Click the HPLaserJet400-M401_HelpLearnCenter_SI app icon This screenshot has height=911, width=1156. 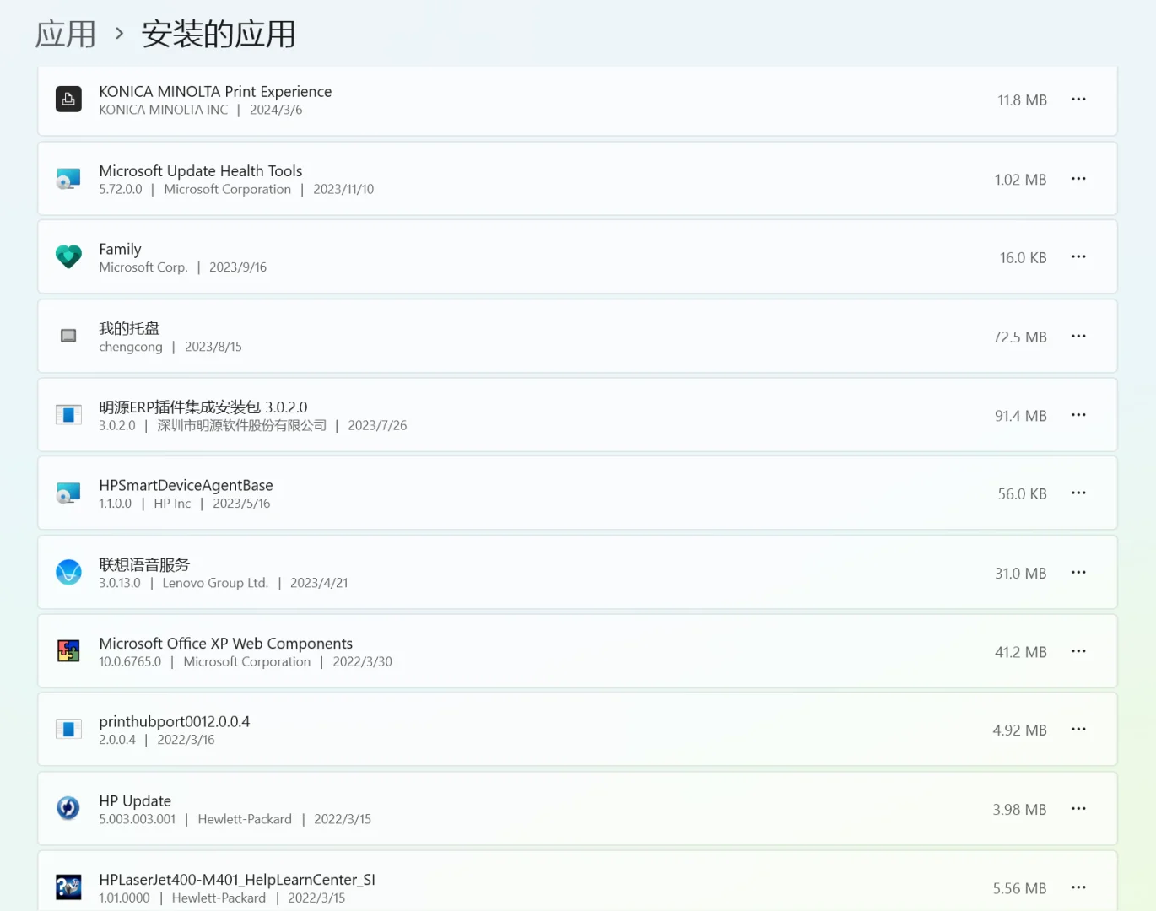[68, 887]
